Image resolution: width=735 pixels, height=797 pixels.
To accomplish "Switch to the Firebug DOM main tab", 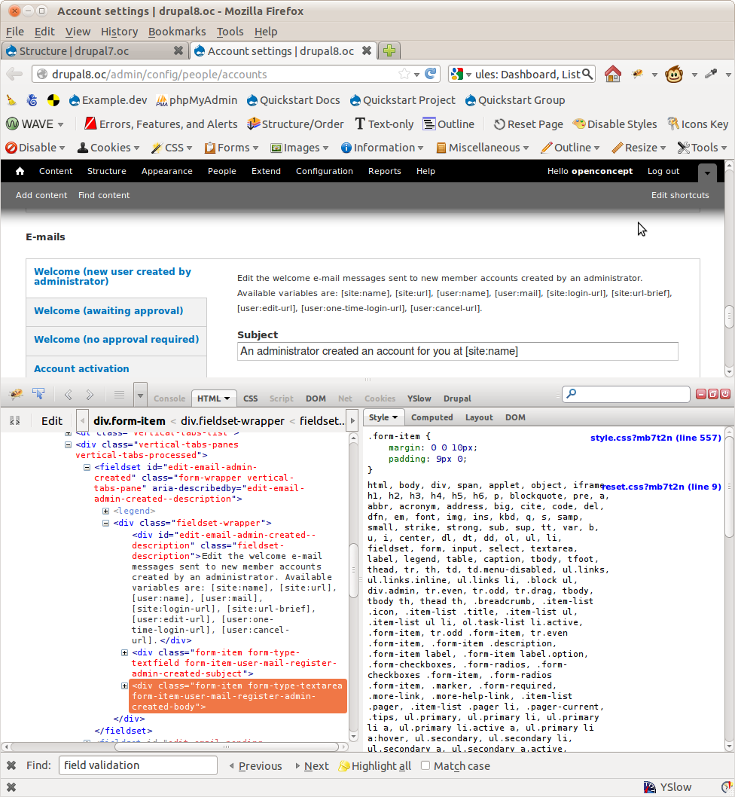I will tap(316, 398).
